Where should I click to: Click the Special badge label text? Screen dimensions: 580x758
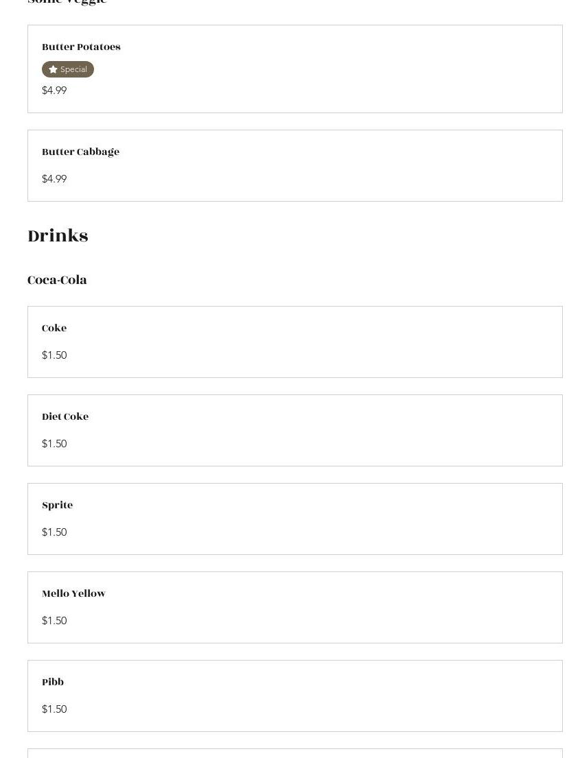[73, 69]
